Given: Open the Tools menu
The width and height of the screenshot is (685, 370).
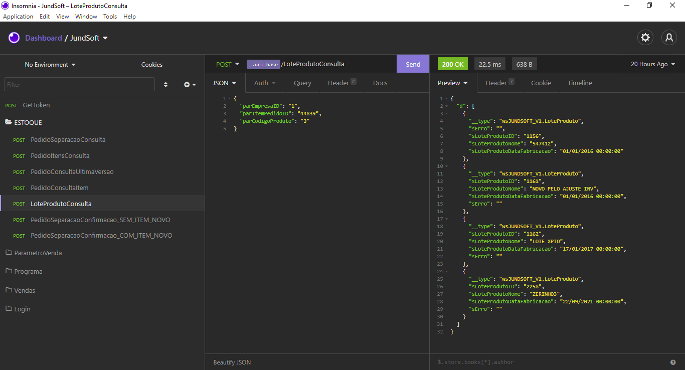Looking at the screenshot, I should point(110,17).
